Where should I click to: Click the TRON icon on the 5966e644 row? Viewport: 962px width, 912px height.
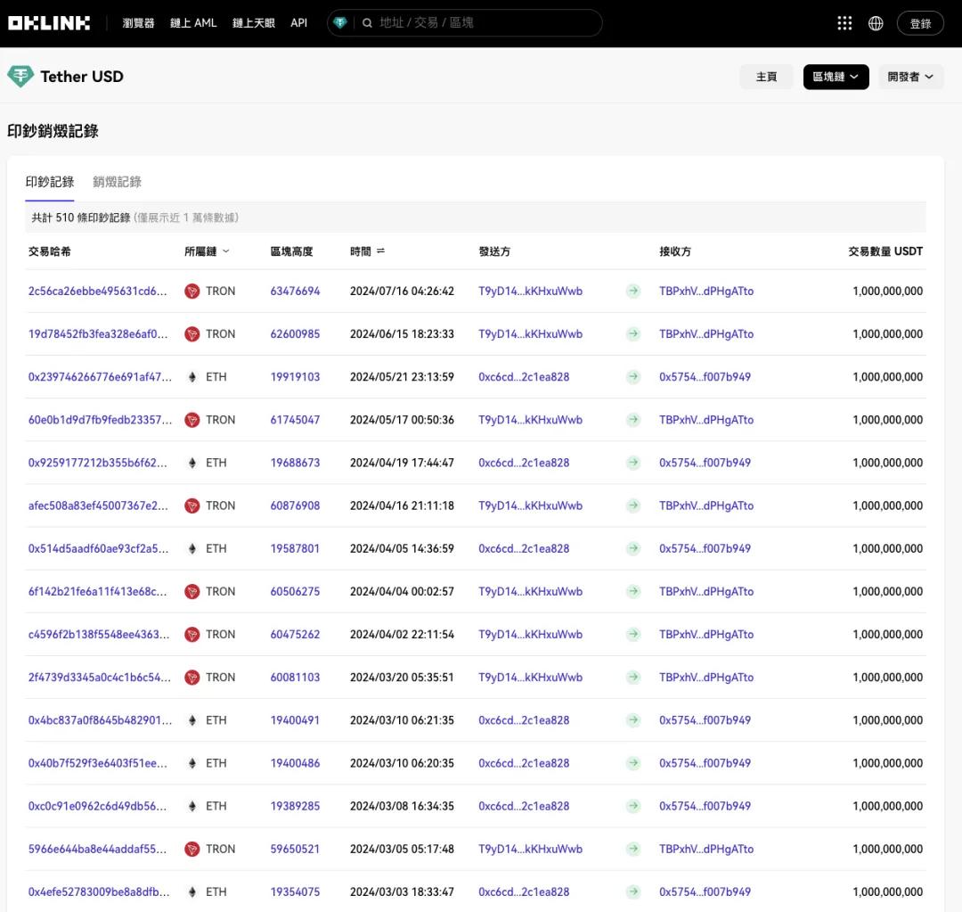(x=192, y=849)
